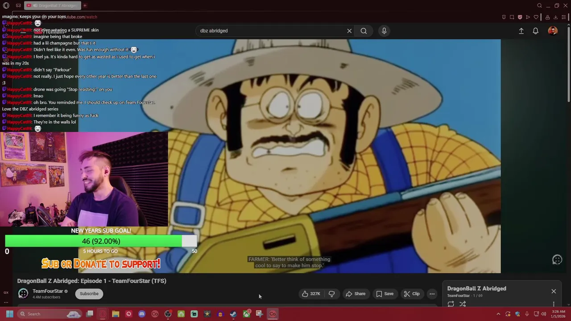571x321 pixels.
Task: Click the YouTube search magnifier button
Action: pos(364,31)
